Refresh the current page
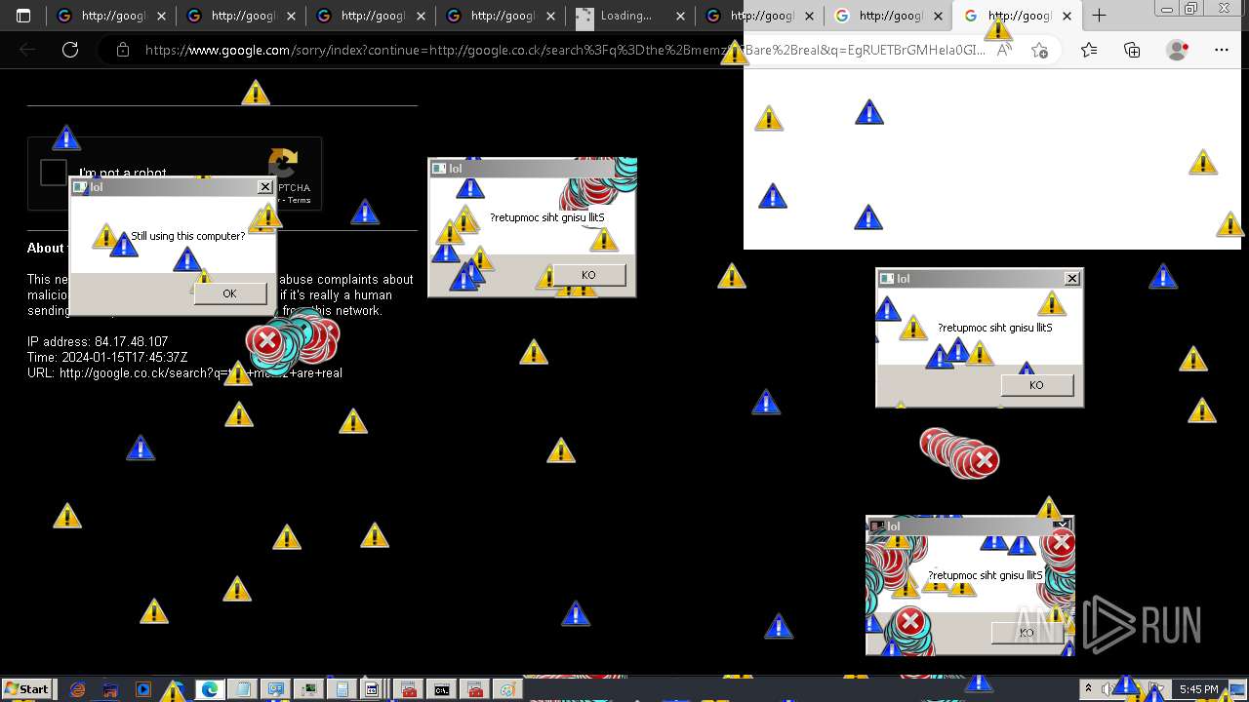Viewport: 1249px width, 702px height. coord(70,50)
